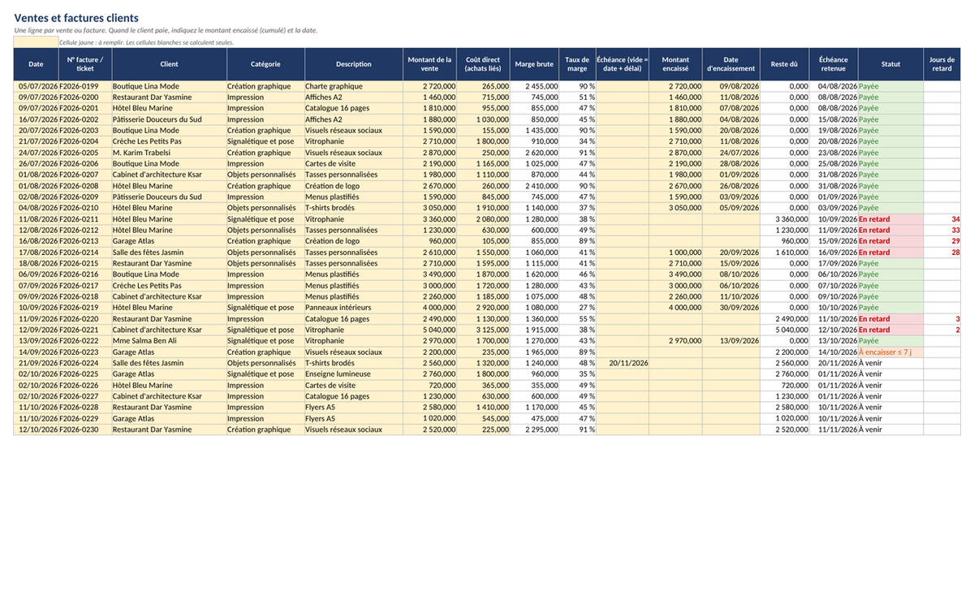This screenshot has height=609, width=974.
Task: Select the client cell of invoice F2026-0204
Action: pos(169,141)
